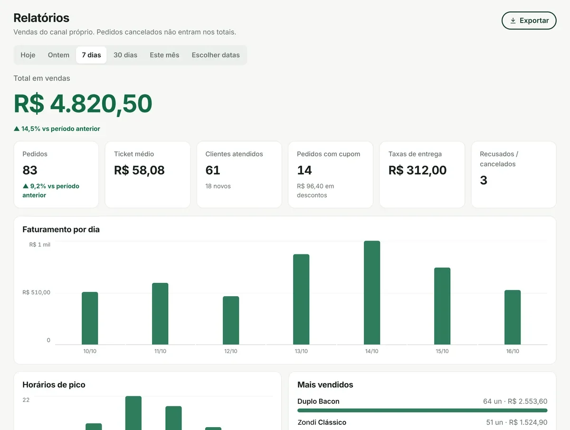570x430 pixels.
Task: Click the Taxas de entrega value R$ 312,00
Action: pyautogui.click(x=418, y=170)
